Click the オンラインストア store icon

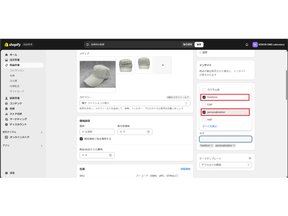point(6,137)
